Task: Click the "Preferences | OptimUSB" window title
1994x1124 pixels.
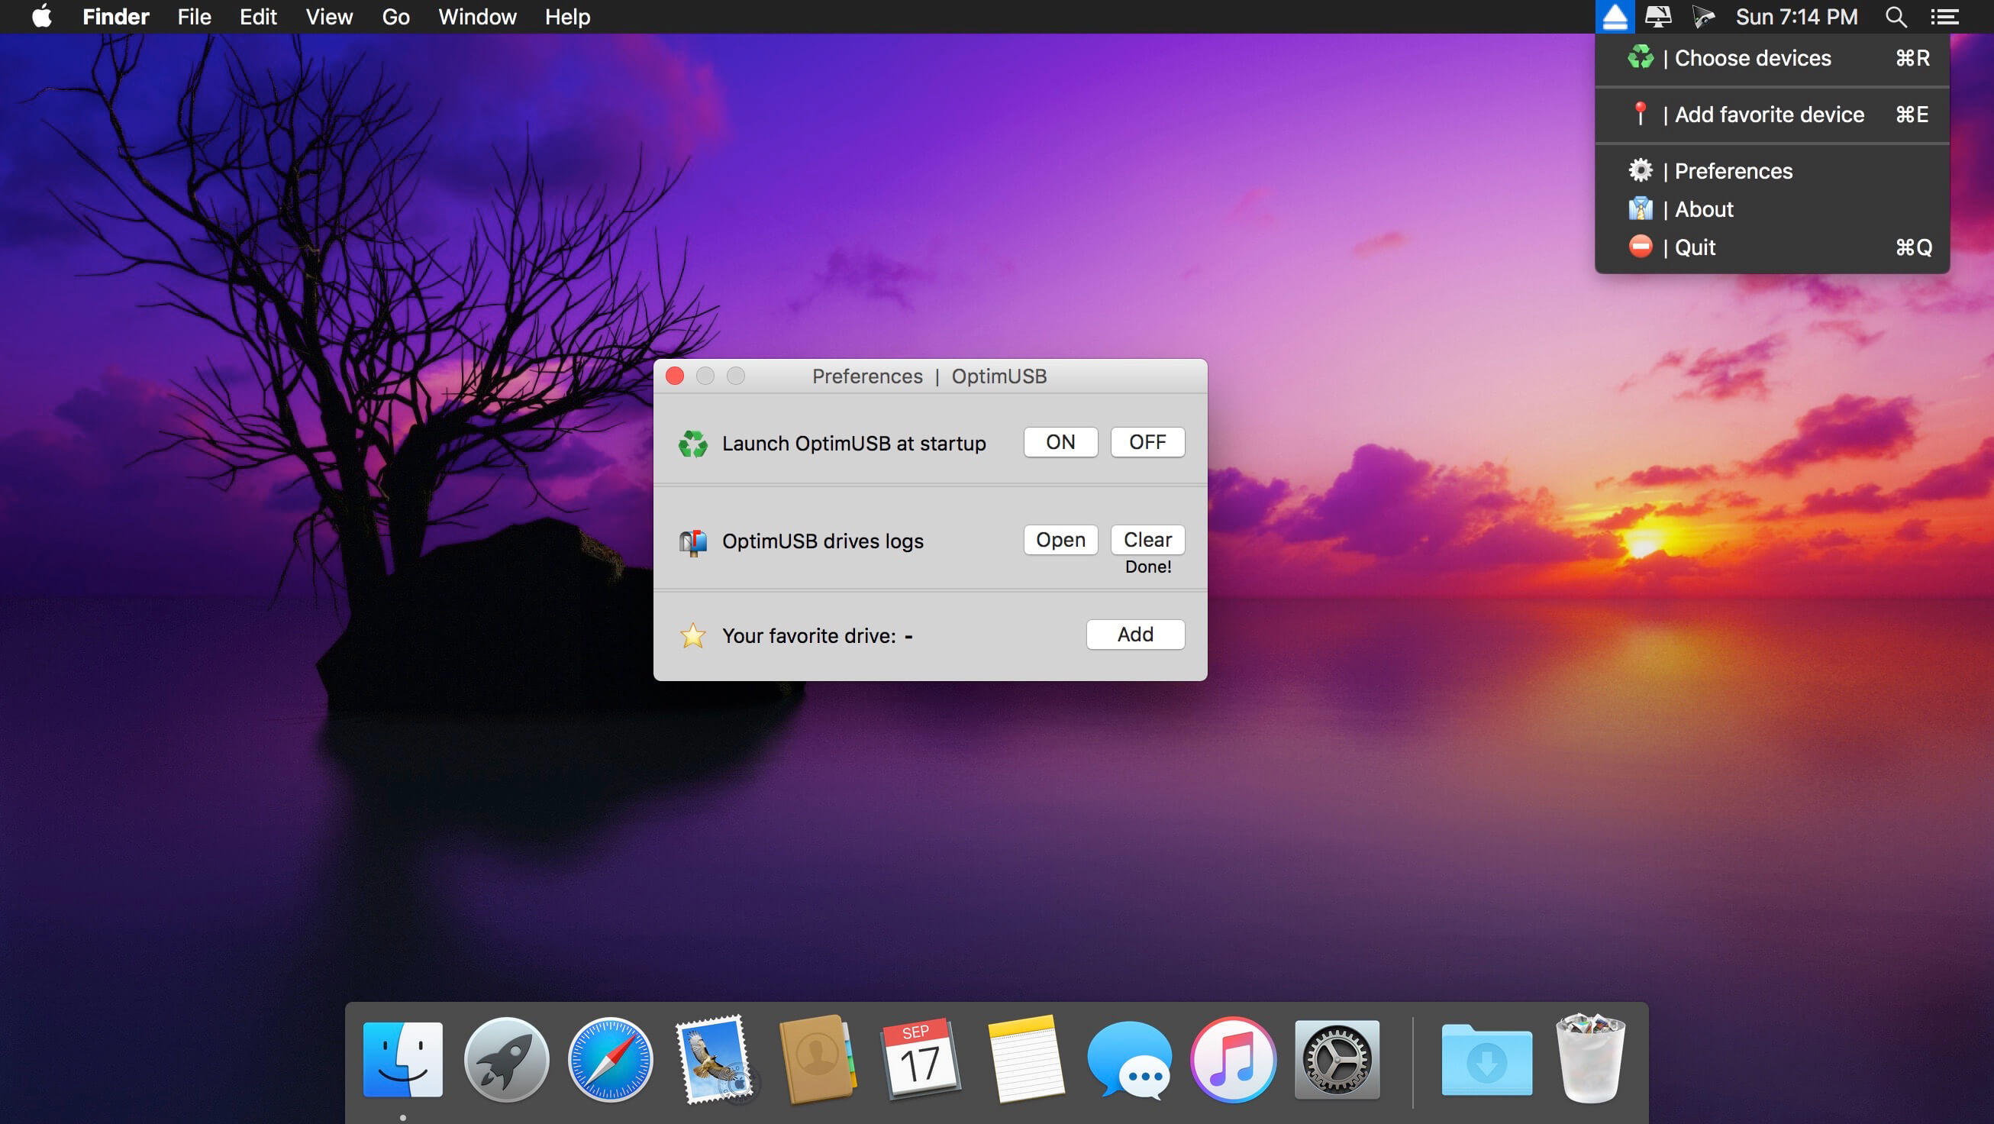Action: tap(929, 376)
